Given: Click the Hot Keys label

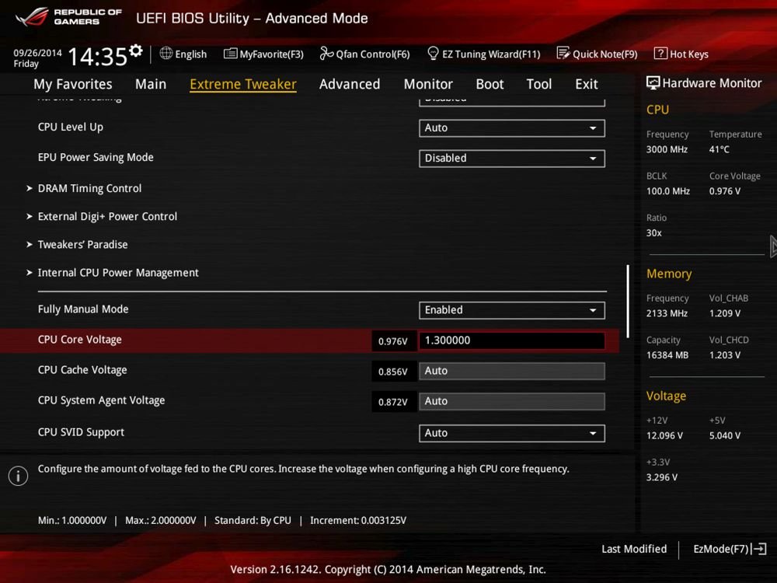Looking at the screenshot, I should pyautogui.click(x=689, y=54).
